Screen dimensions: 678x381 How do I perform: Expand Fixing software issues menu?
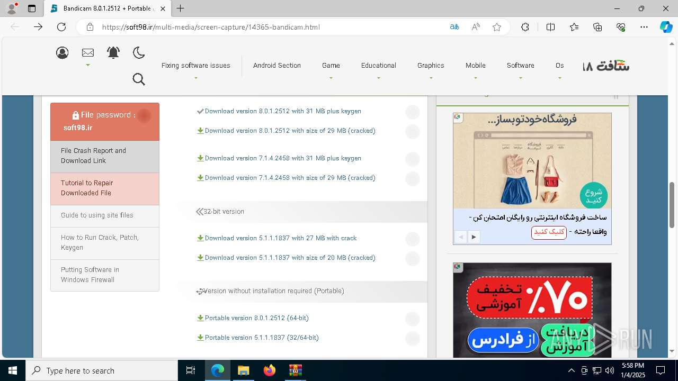pyautogui.click(x=195, y=66)
